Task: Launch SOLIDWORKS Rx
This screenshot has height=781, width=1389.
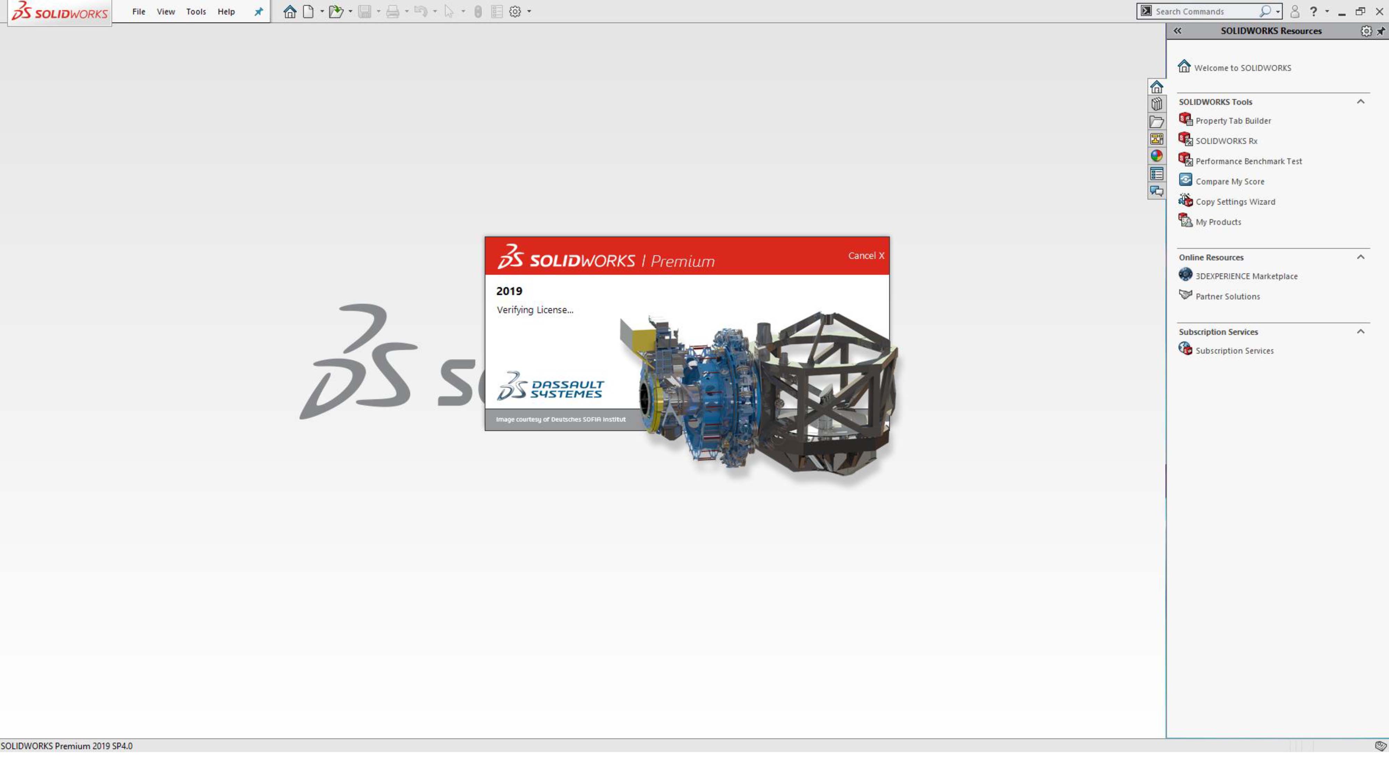Action: (1218, 140)
